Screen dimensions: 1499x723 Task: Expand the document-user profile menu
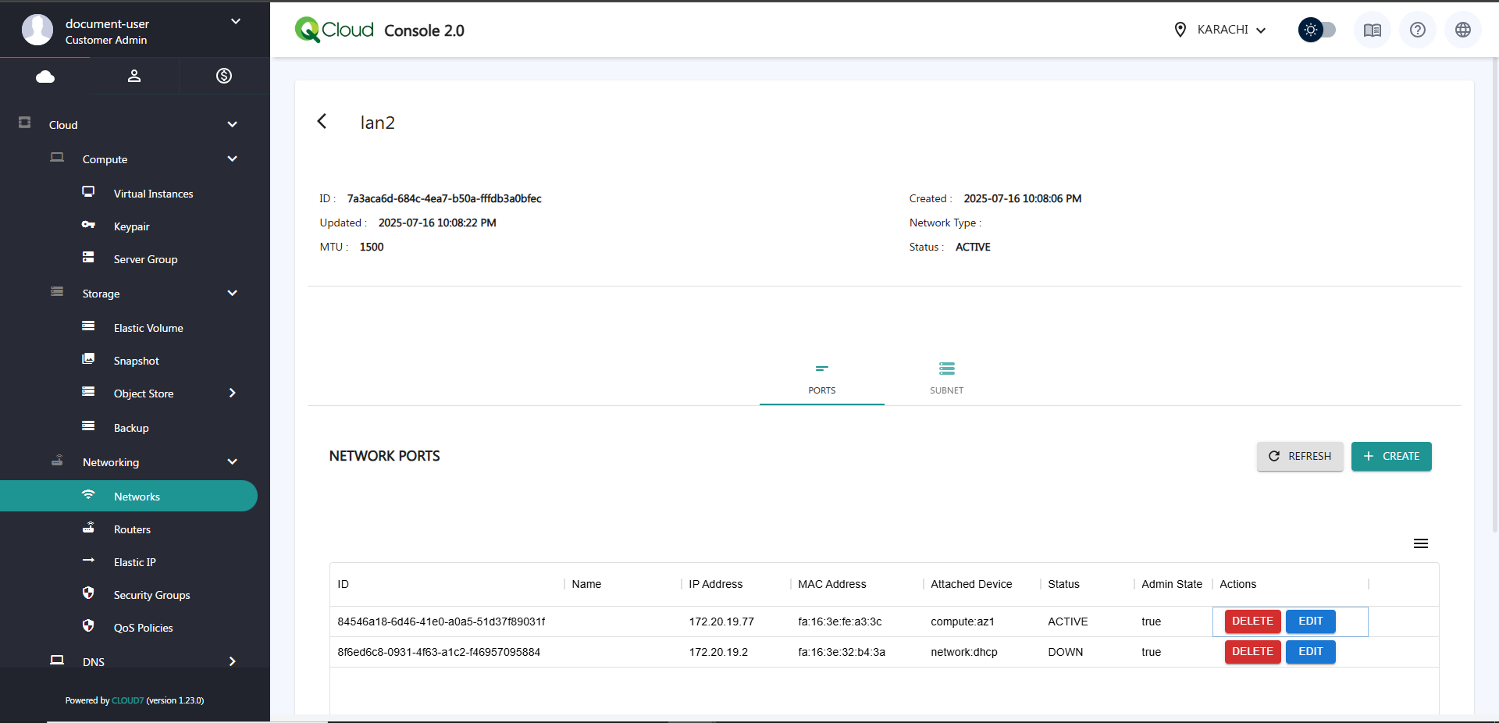(235, 22)
